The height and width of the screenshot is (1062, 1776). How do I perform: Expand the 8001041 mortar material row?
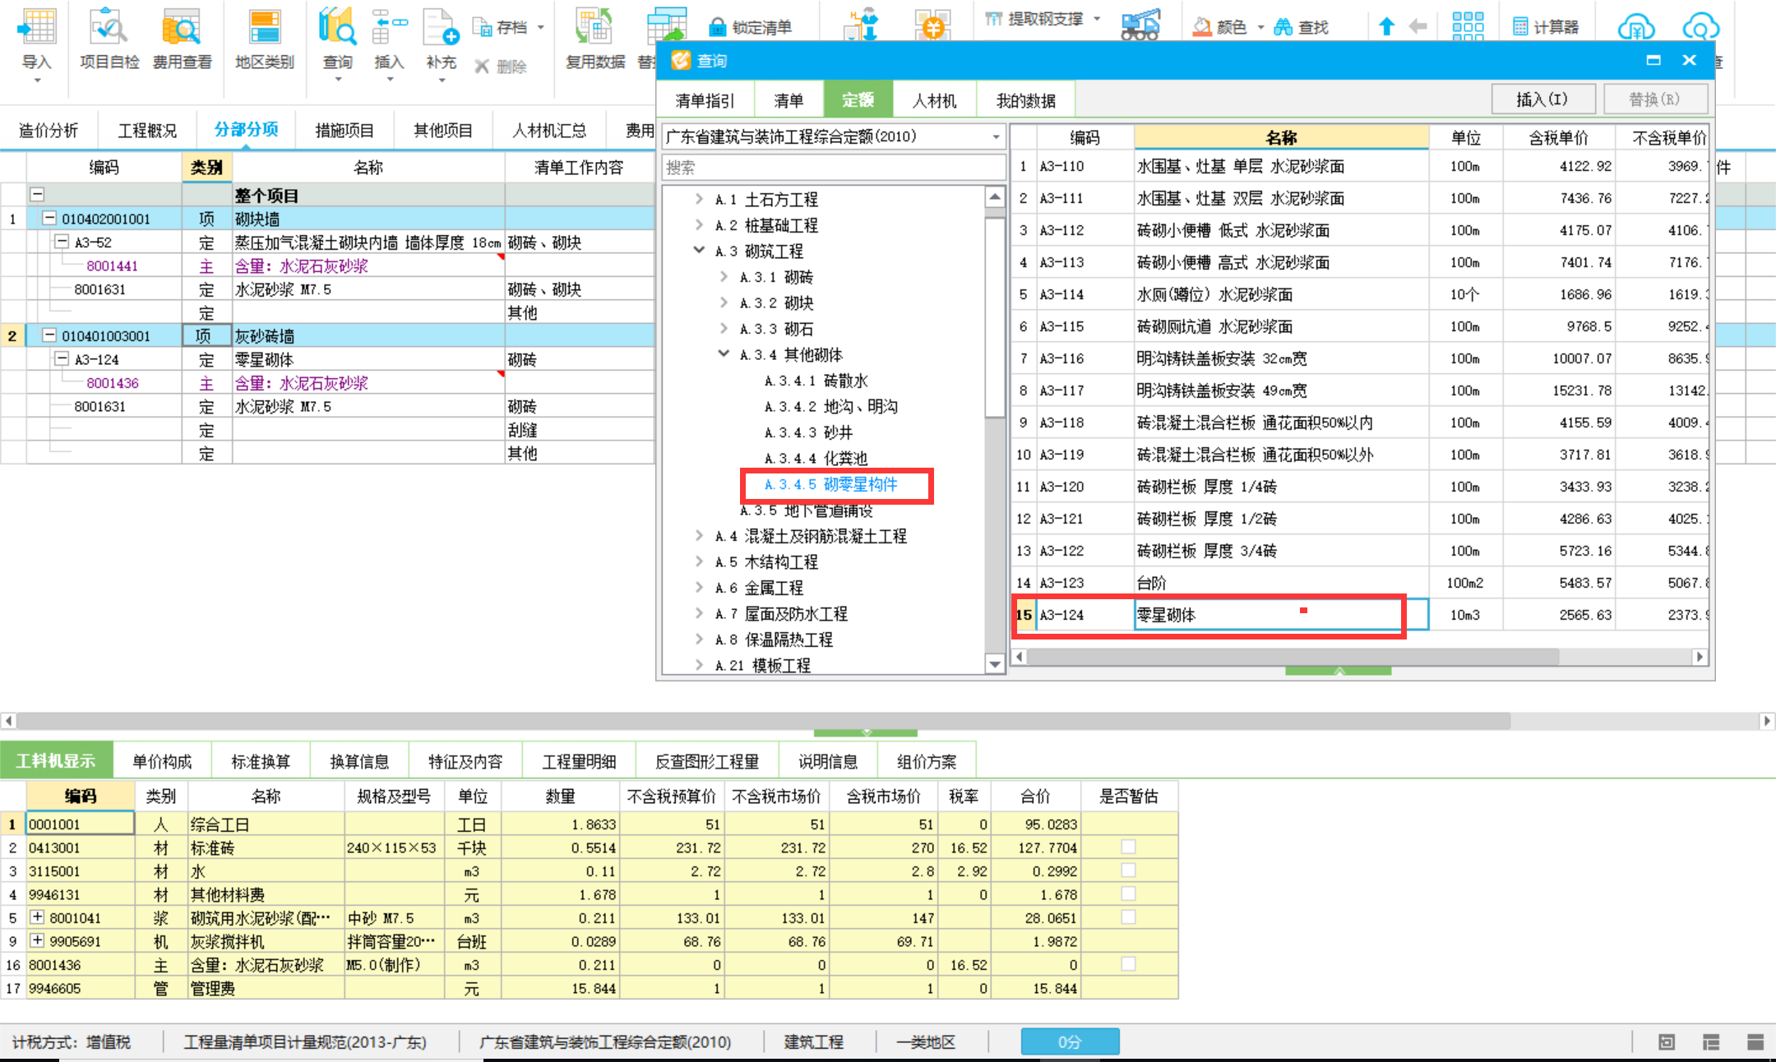(x=37, y=917)
